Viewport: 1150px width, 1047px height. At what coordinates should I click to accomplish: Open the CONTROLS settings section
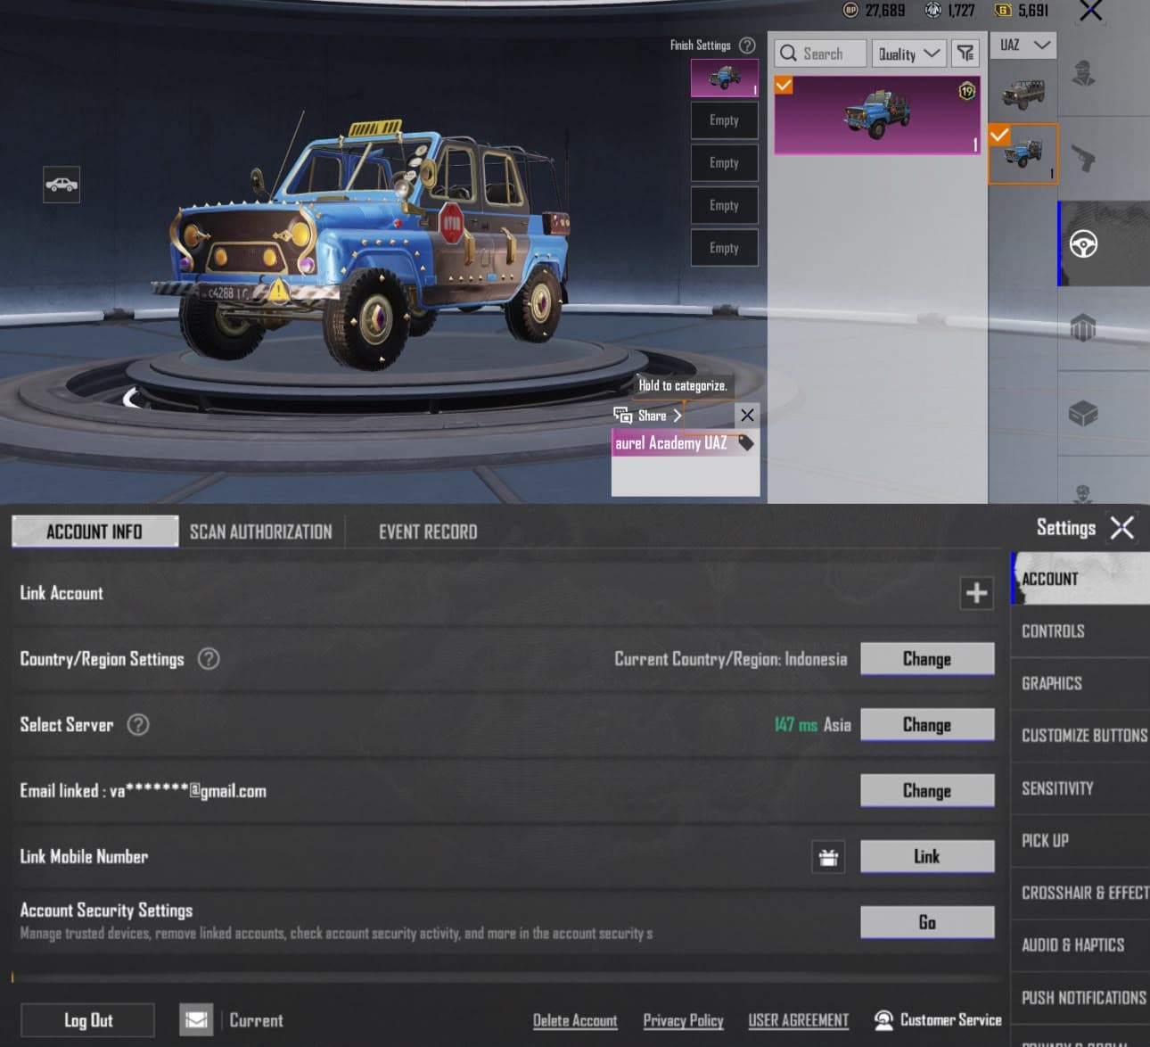1080,631
